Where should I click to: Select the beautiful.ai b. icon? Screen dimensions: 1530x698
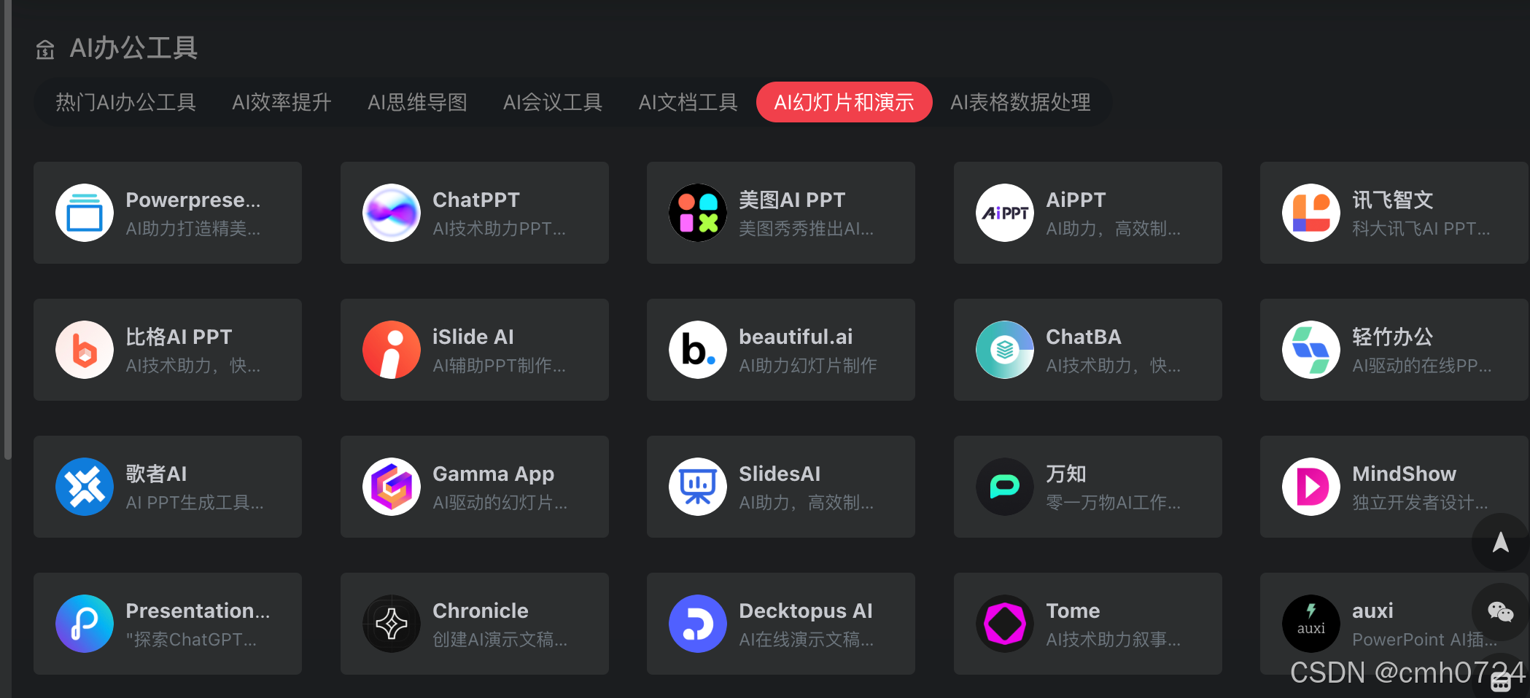coord(698,350)
